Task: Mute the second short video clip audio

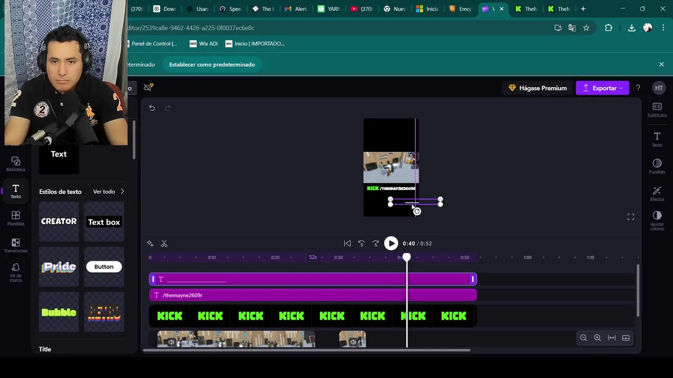Action: pyautogui.click(x=353, y=342)
